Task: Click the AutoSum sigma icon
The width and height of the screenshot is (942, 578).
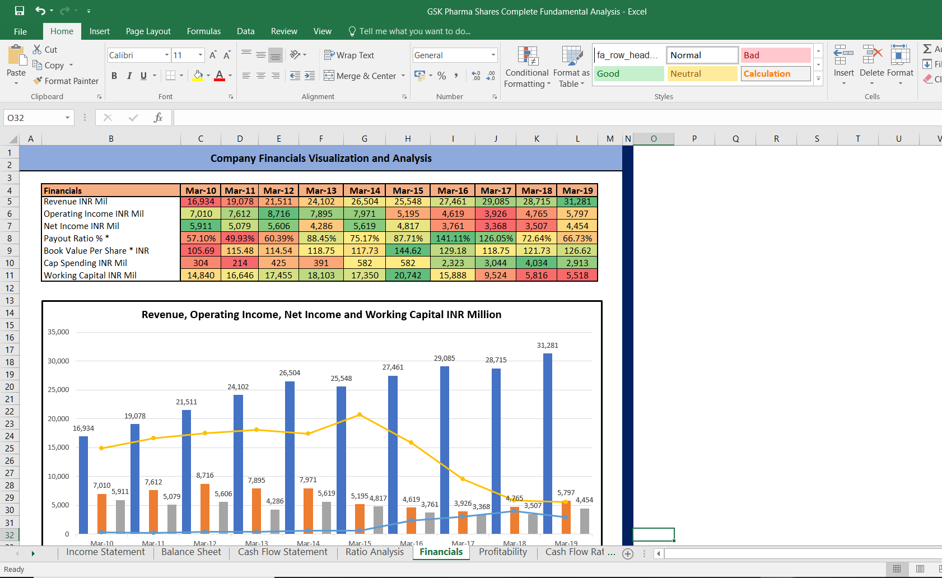Action: coord(927,49)
